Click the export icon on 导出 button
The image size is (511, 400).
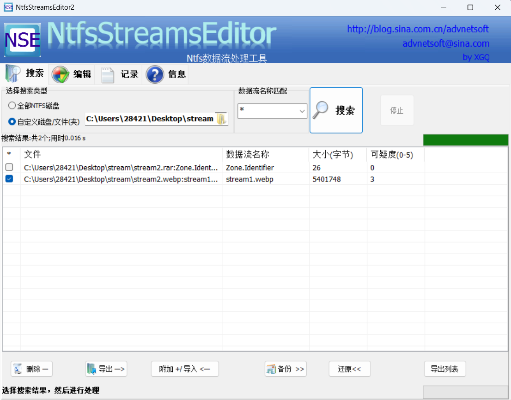[91, 369]
